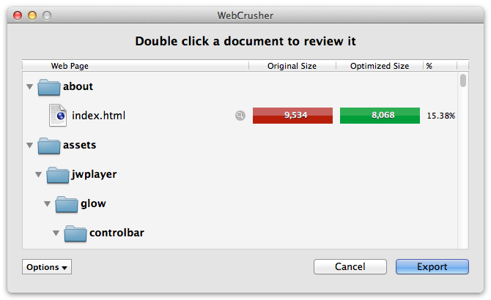This screenshot has width=491, height=300.
Task: Click the Export button
Action: point(432,266)
